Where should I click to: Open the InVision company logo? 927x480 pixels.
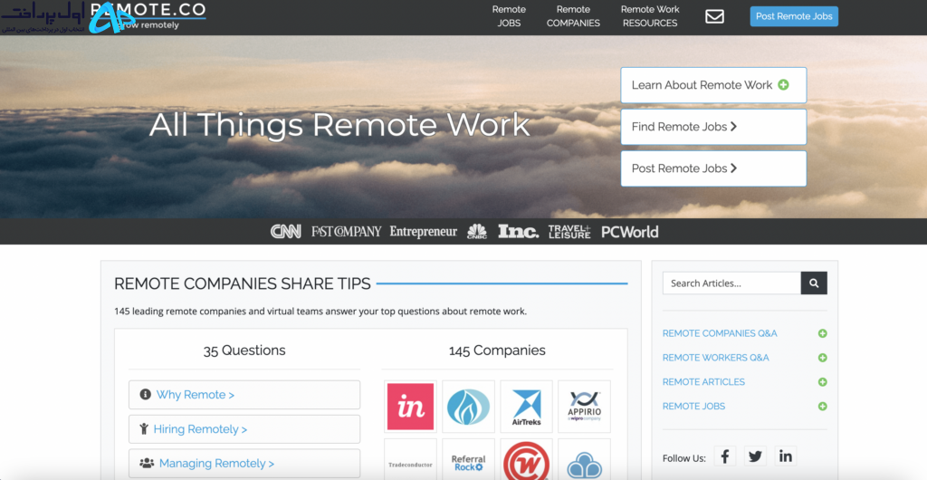pos(410,407)
